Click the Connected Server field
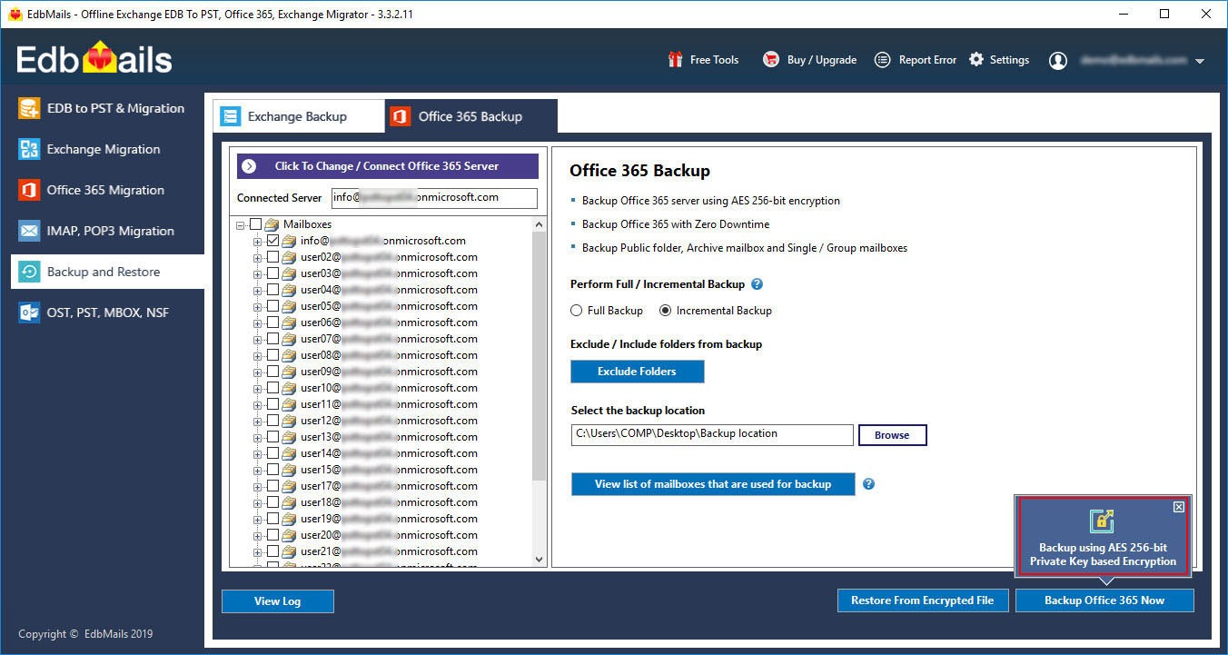 (x=434, y=197)
